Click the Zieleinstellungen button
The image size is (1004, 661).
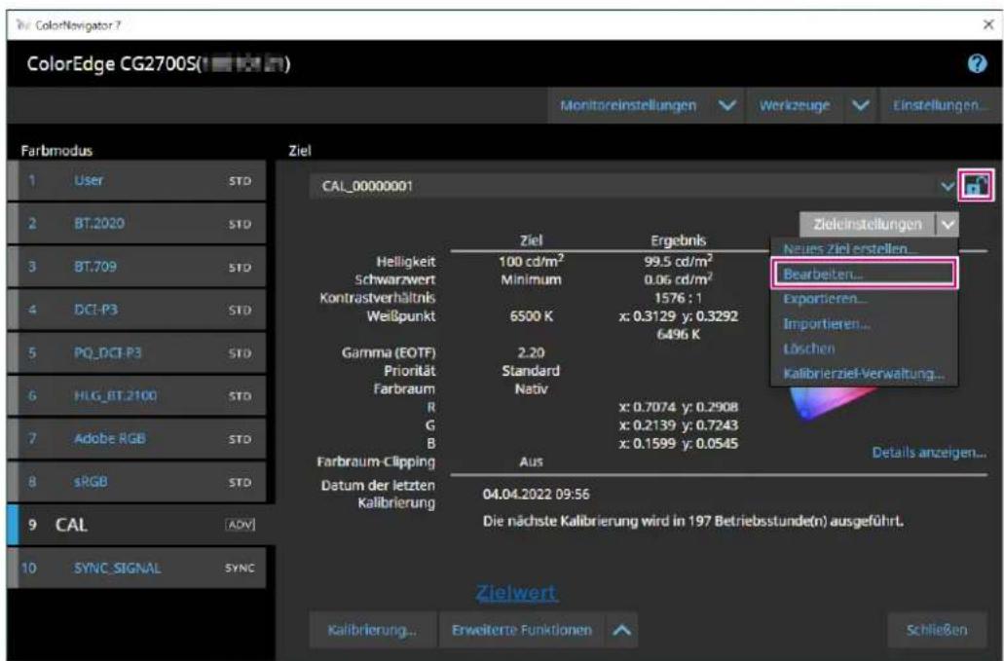click(868, 225)
